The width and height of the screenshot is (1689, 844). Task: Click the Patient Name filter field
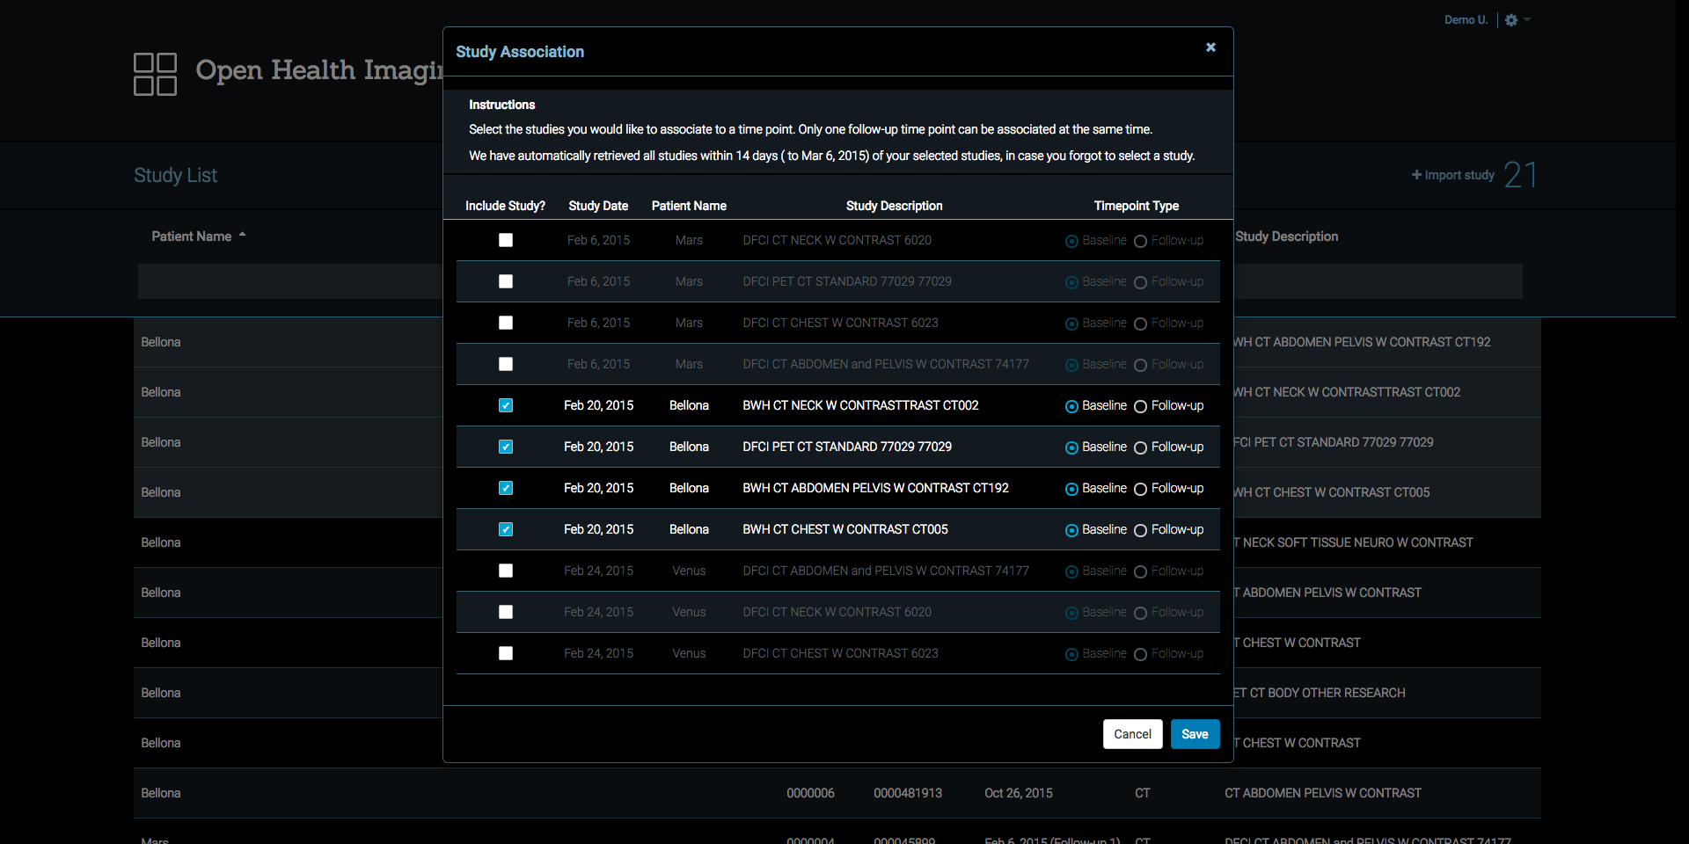pos(290,281)
